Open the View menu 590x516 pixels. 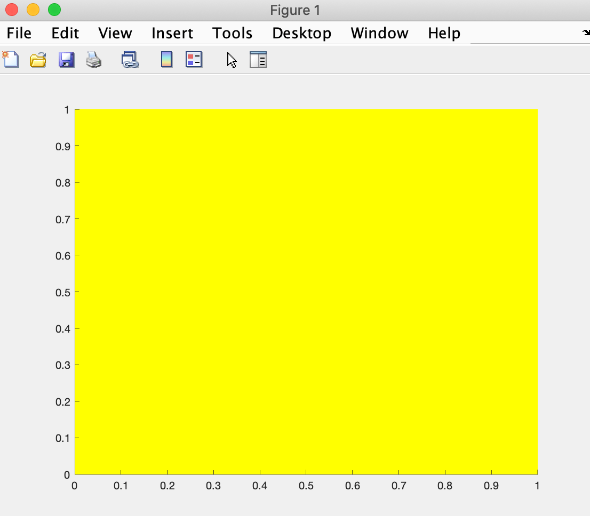(x=115, y=33)
